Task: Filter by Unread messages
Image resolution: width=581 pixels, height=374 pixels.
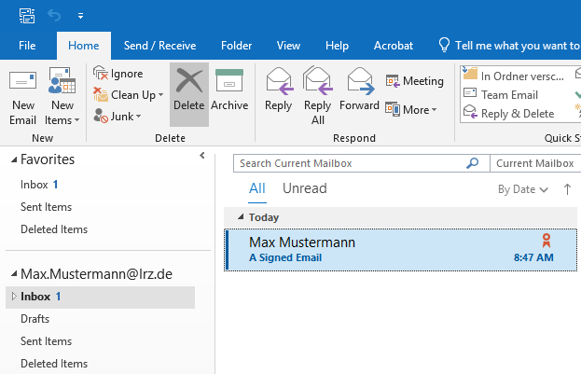Action: tap(305, 188)
